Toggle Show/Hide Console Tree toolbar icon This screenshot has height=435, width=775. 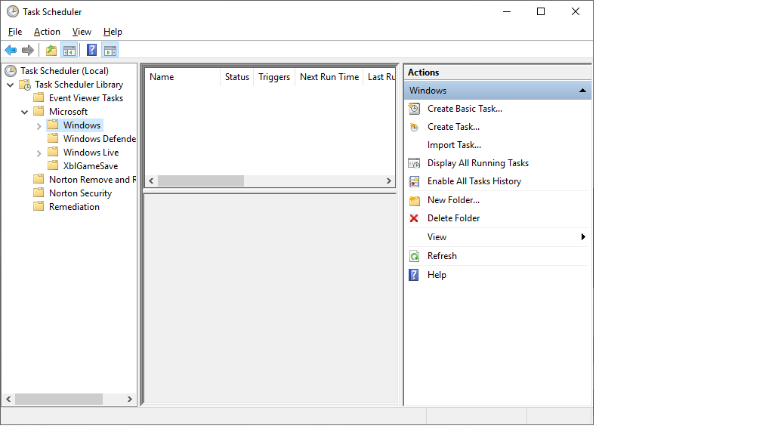[x=69, y=51]
